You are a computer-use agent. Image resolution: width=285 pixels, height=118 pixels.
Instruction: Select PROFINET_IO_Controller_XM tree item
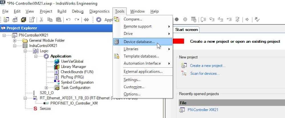coord(74,103)
